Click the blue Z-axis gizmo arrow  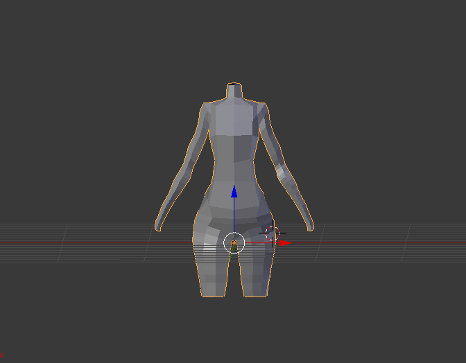click(234, 191)
